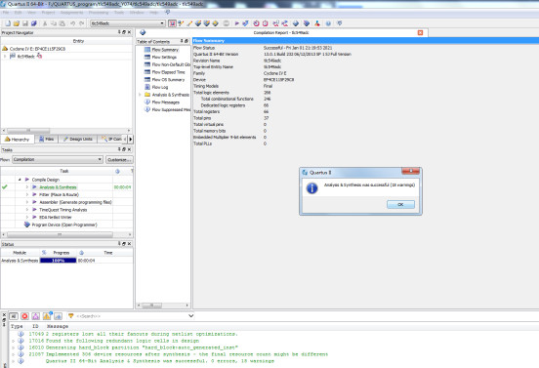Expand message 17016 redundant logic cells

[14, 341]
